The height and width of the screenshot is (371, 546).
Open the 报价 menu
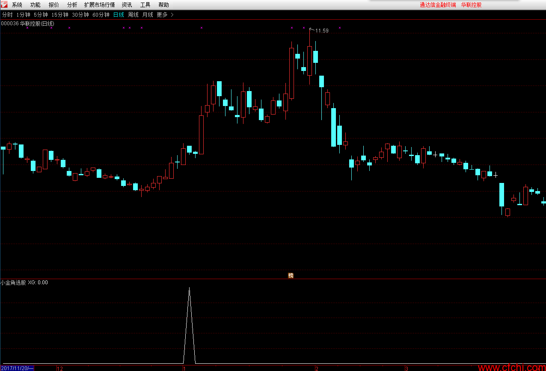click(54, 5)
